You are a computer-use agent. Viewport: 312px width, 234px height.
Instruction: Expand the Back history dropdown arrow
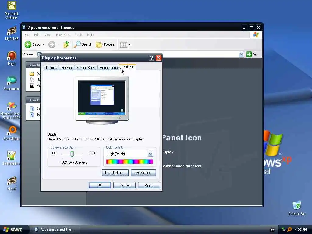click(x=43, y=44)
